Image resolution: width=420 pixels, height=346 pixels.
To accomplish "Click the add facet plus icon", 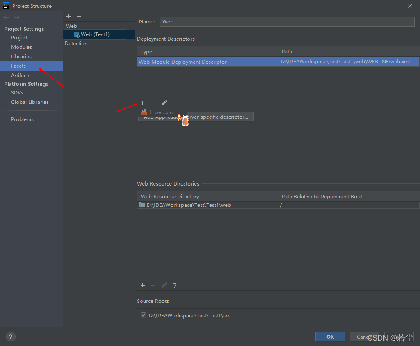I will 68,16.
